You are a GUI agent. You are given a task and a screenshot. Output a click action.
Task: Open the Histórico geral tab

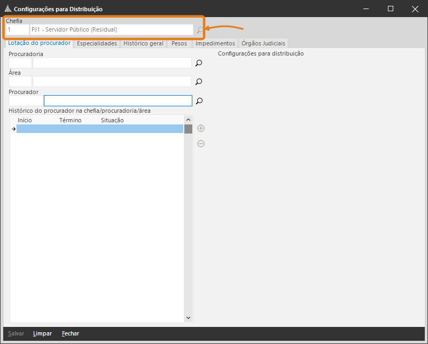coord(143,43)
